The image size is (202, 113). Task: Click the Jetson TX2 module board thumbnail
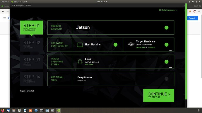[131, 44]
